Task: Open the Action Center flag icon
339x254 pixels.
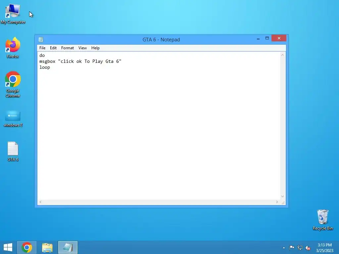Action: [x=292, y=247]
